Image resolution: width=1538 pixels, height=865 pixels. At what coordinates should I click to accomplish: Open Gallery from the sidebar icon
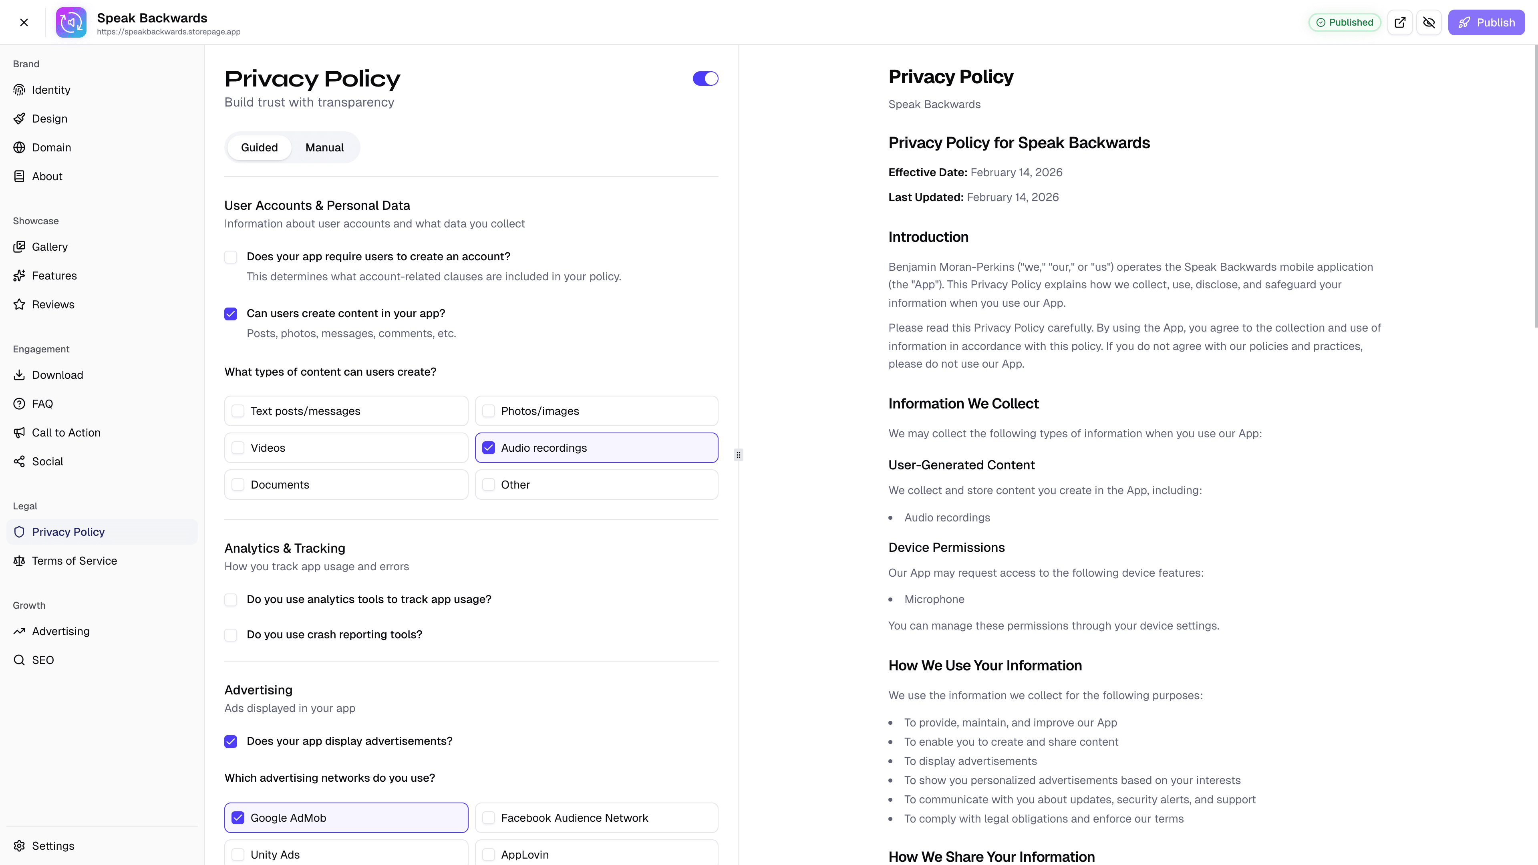pos(19,247)
